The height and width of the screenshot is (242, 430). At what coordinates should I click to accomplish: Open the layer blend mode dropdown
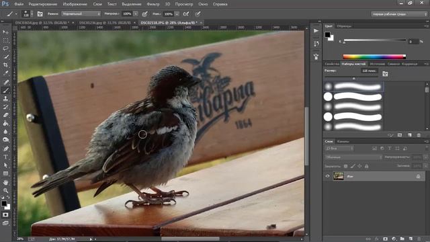click(353, 157)
